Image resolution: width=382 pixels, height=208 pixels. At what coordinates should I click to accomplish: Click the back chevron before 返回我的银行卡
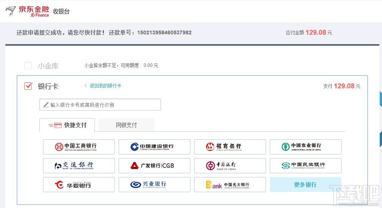85,86
